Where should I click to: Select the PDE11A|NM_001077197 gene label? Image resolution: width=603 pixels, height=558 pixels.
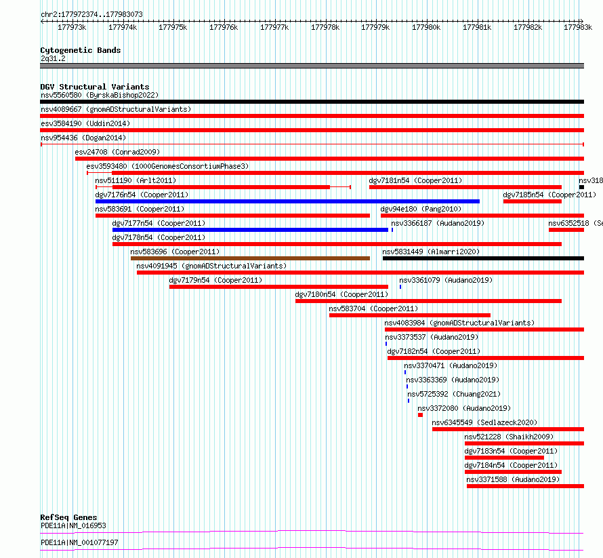pyautogui.click(x=79, y=542)
